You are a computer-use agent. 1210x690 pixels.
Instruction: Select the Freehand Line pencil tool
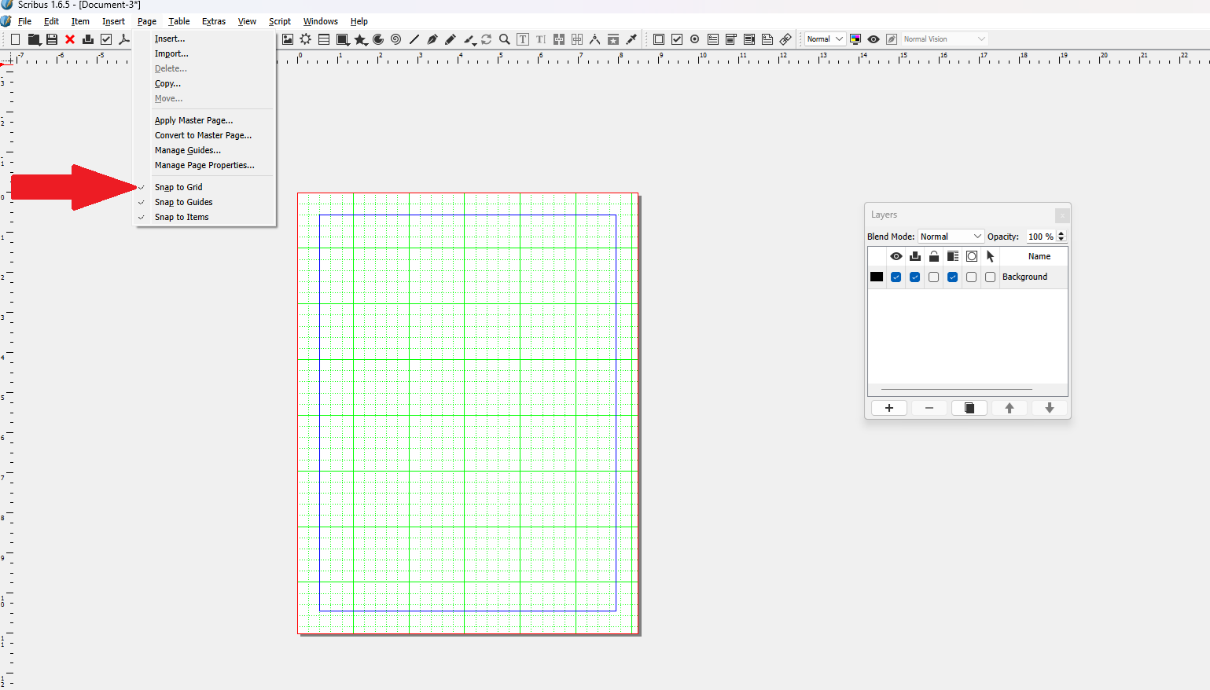(x=451, y=39)
